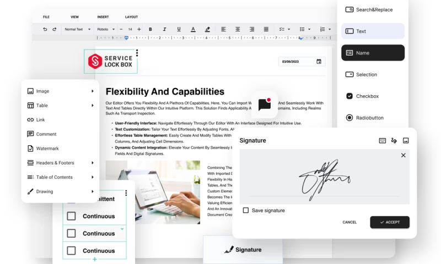Screen dimensions: 441x264
Task: Enable the Save signature checkbox
Action: [246, 210]
